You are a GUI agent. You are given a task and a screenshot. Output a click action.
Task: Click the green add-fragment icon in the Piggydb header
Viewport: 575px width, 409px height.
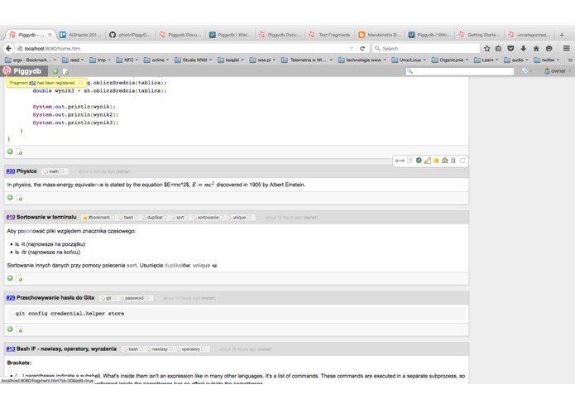(55, 71)
